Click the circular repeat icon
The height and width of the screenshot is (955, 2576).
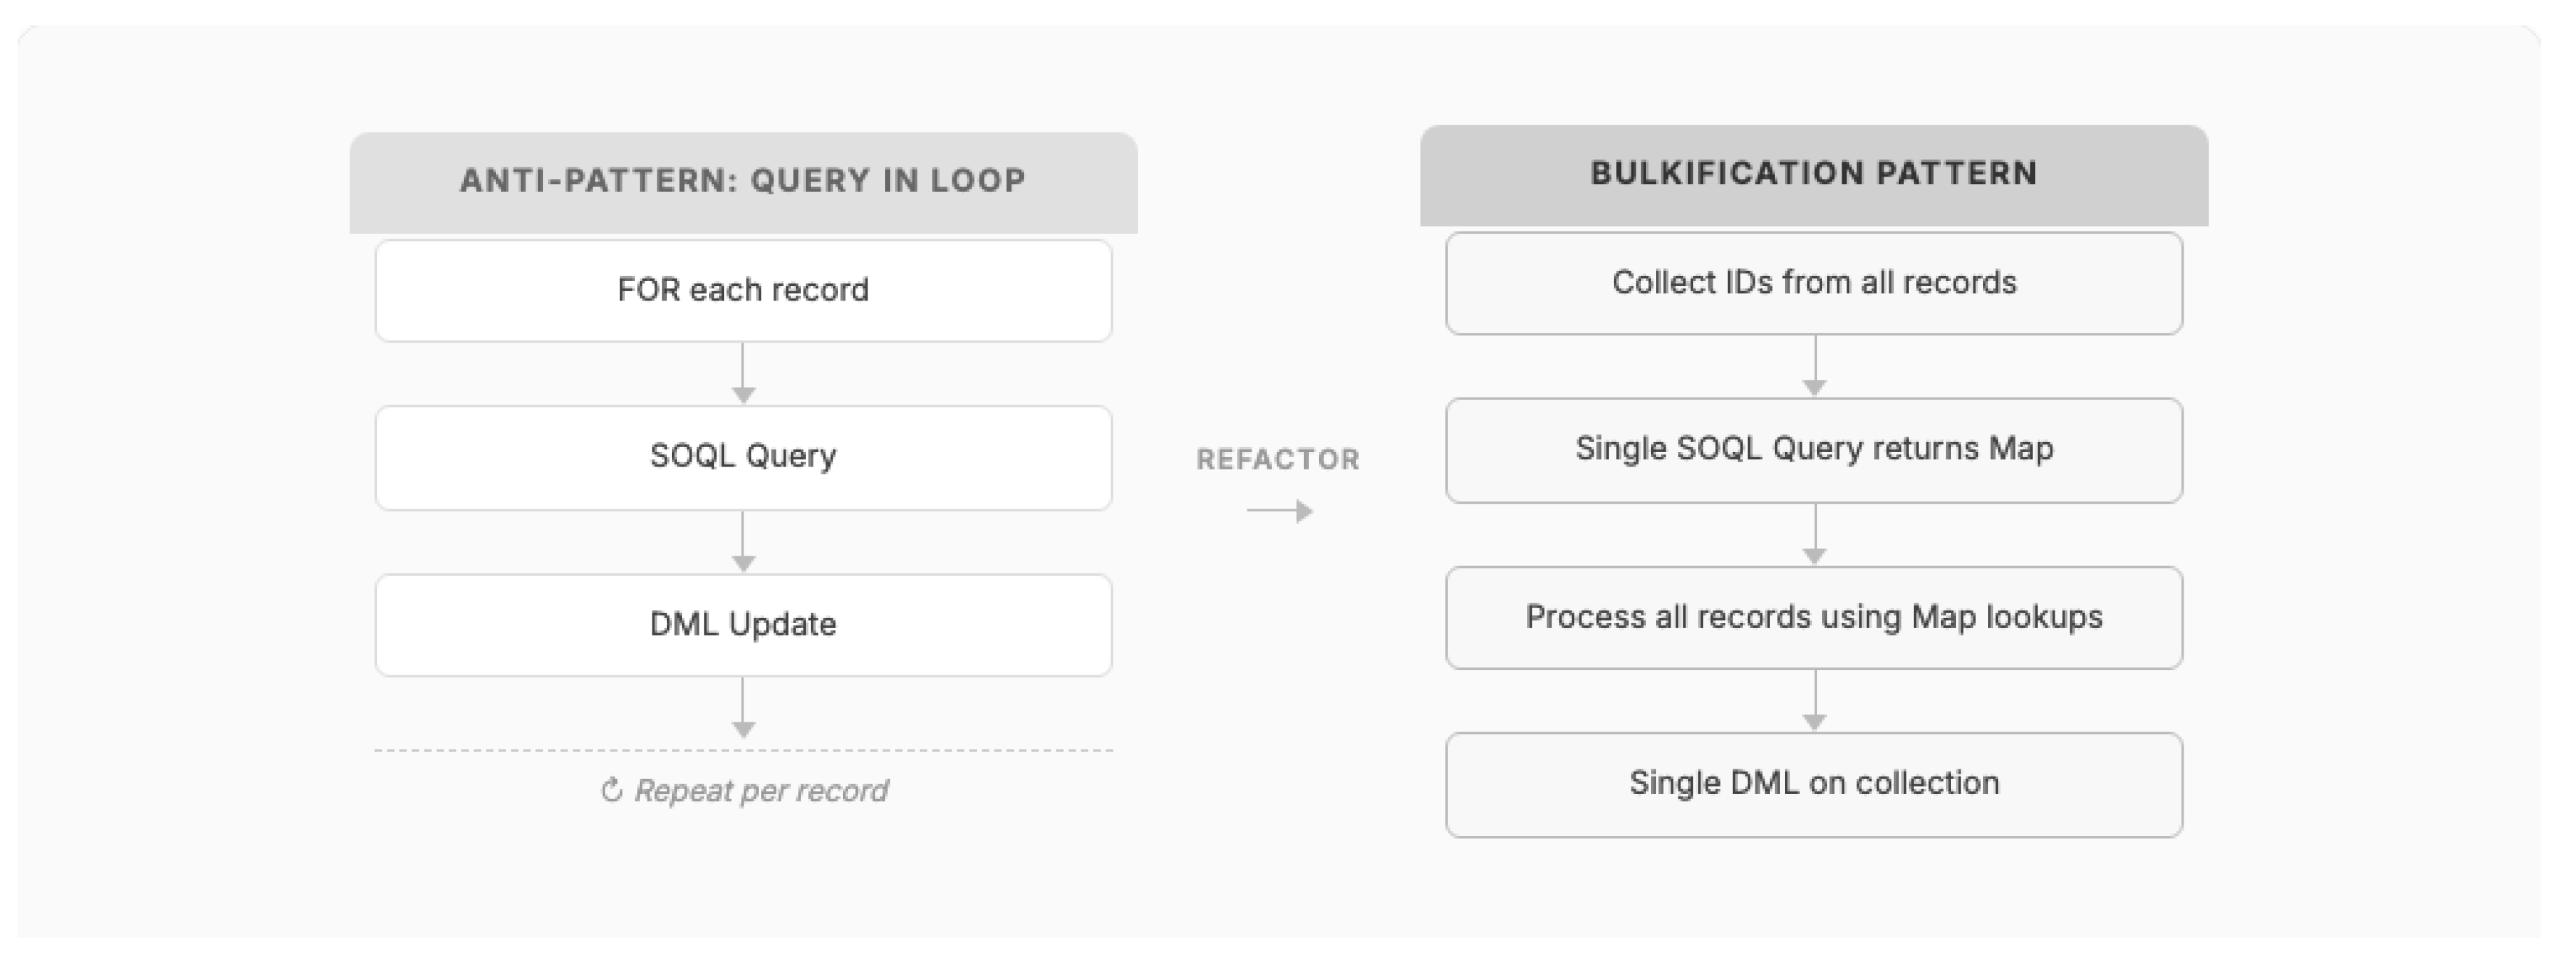611,791
